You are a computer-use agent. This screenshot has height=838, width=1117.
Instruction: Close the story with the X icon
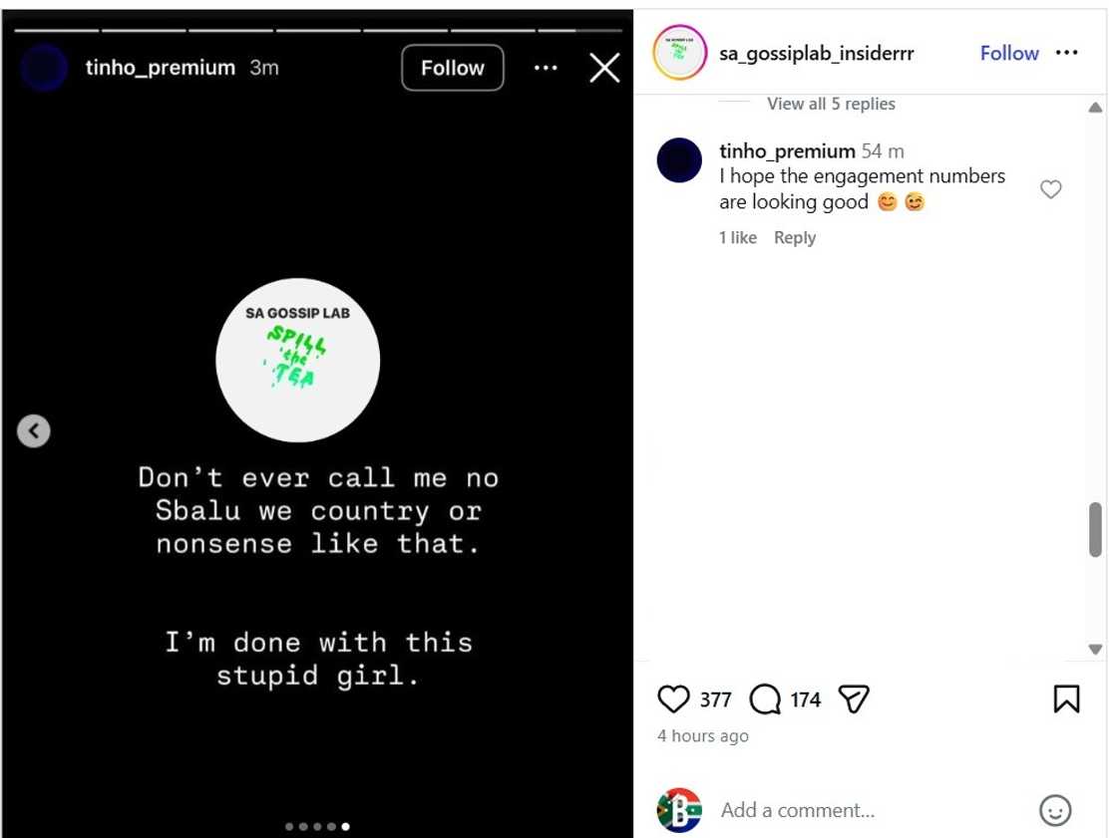[604, 68]
